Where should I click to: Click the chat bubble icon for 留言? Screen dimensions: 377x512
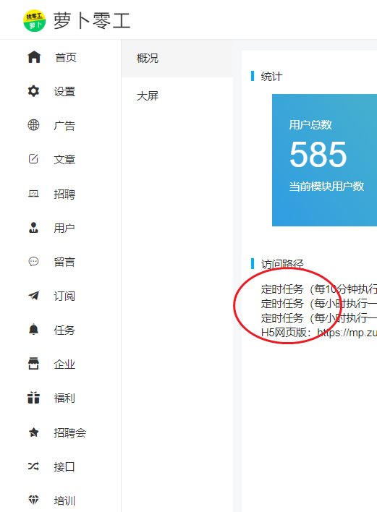click(33, 262)
